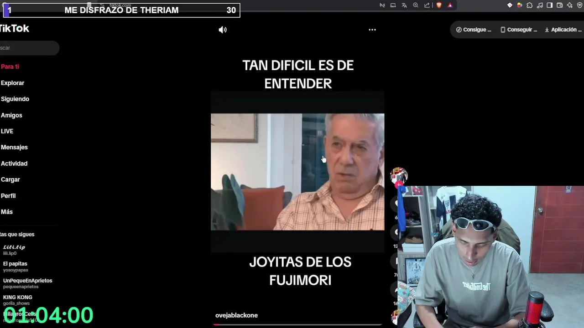Open Mensajes in the sidebar

click(x=14, y=147)
